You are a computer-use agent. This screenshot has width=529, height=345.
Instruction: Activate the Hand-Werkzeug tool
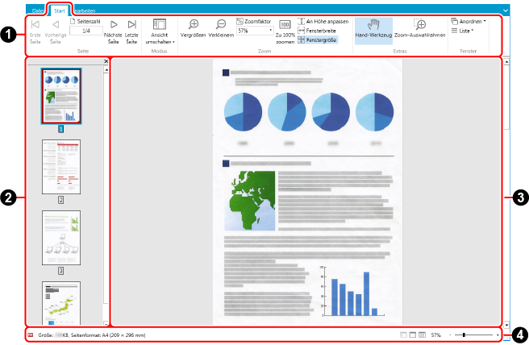[x=373, y=30]
